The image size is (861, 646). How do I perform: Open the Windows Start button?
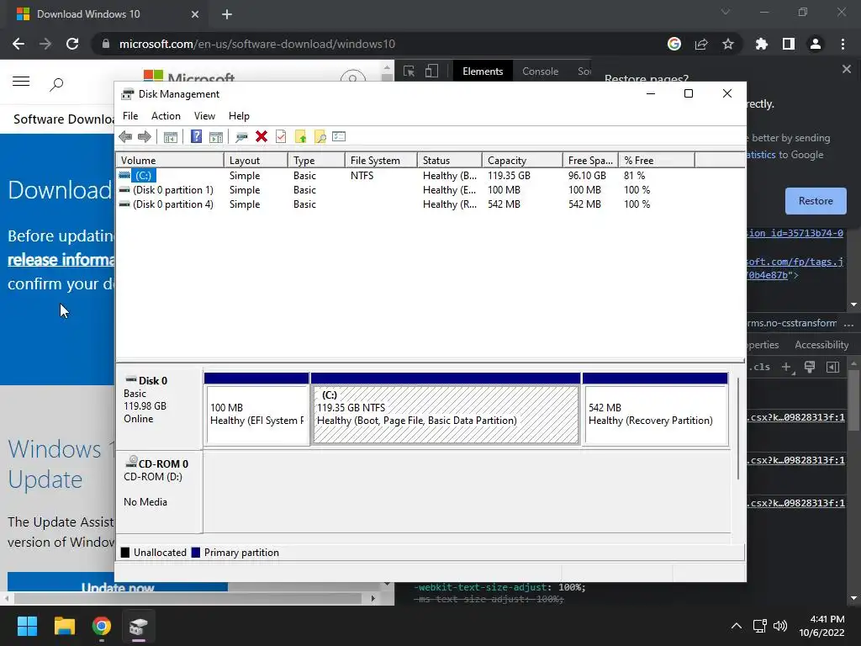click(x=27, y=626)
